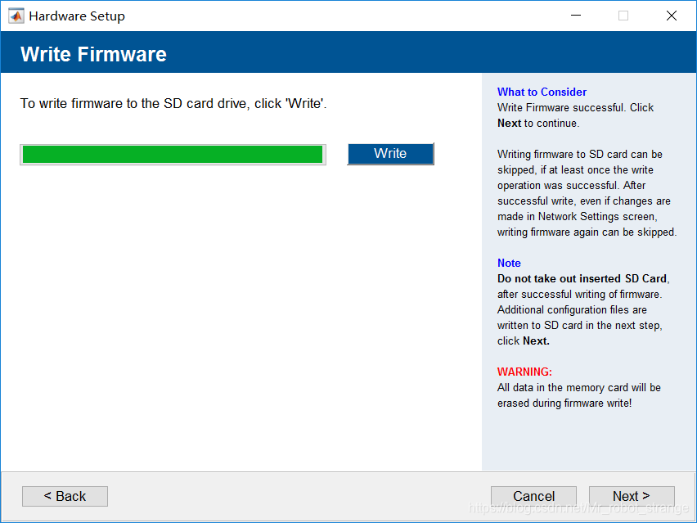This screenshot has width=697, height=523.
Task: Click bold 'Next.' ending the Note paragraph
Action: (x=536, y=340)
